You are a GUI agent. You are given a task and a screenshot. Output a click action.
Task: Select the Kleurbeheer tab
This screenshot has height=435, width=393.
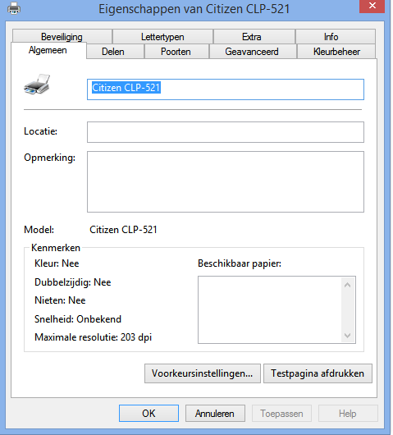[x=336, y=52]
